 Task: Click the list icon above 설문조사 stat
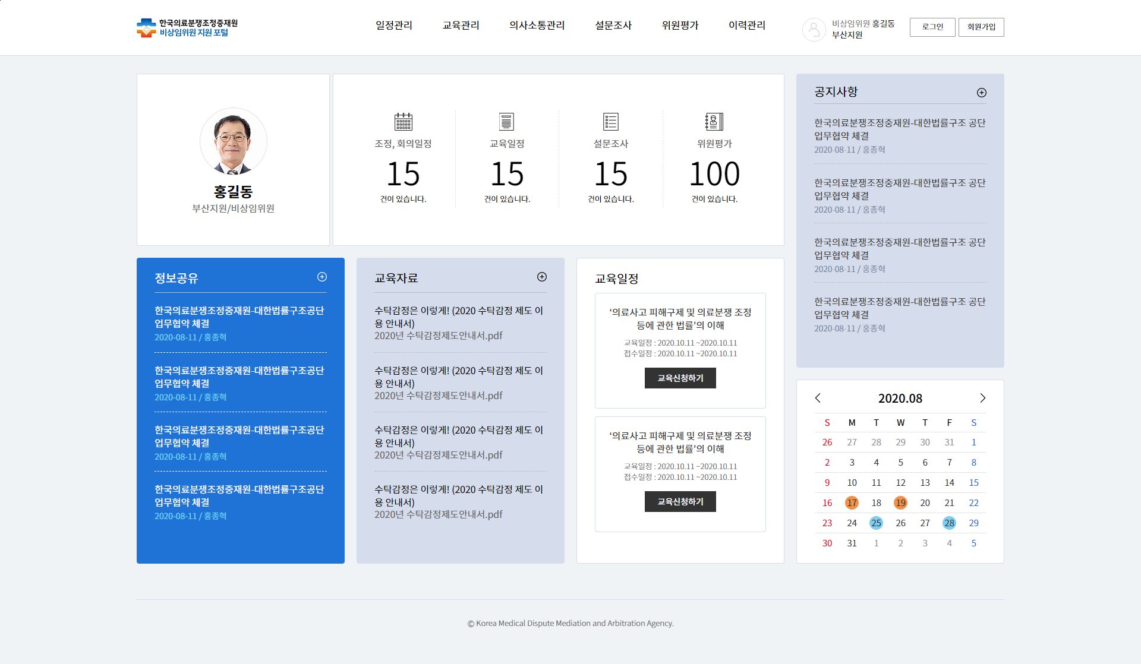click(611, 122)
